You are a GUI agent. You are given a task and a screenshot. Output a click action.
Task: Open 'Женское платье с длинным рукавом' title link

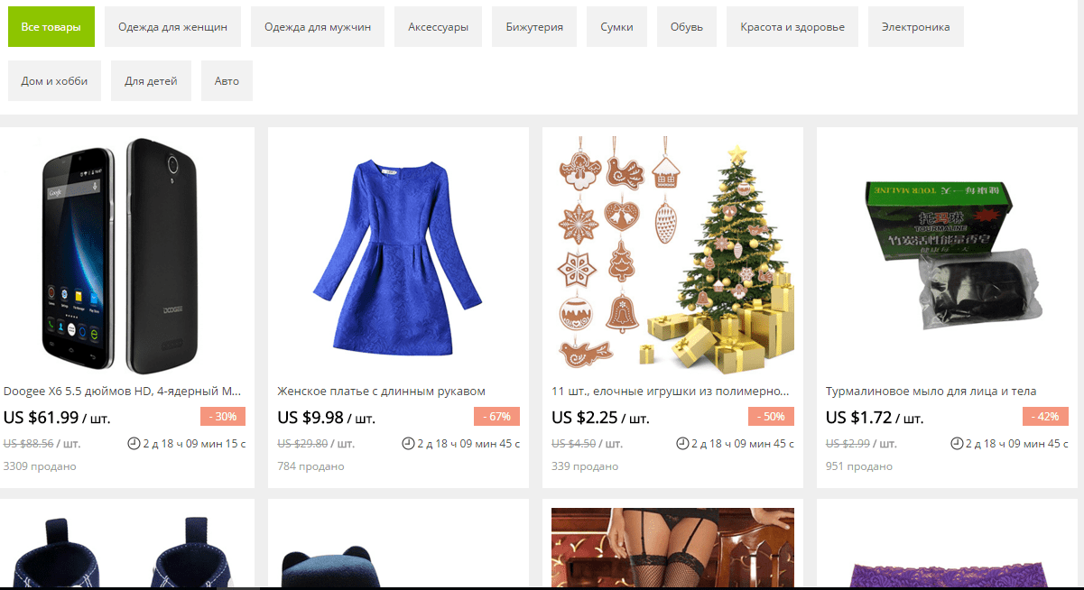381,392
